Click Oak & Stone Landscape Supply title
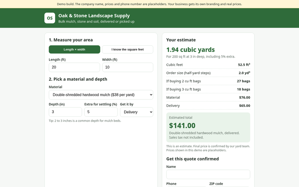Screen dimensions: 299x187 coord(94,16)
